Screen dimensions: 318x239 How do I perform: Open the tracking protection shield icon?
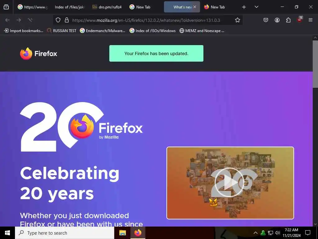(x=58, y=20)
